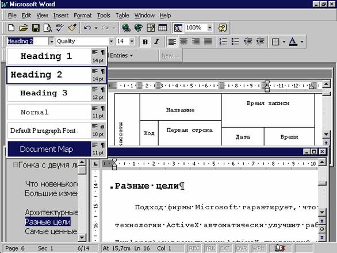337x253 pixels.
Task: Open the Tools menu
Action: (104, 16)
